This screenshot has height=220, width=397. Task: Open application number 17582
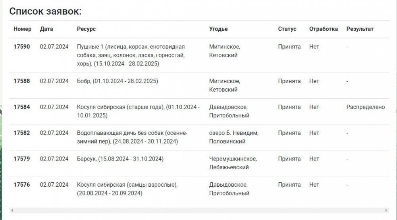(x=22, y=133)
